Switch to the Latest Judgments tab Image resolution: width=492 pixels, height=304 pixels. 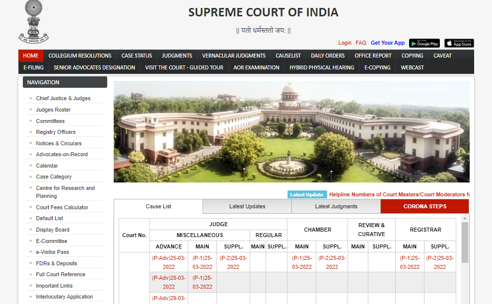click(x=336, y=206)
